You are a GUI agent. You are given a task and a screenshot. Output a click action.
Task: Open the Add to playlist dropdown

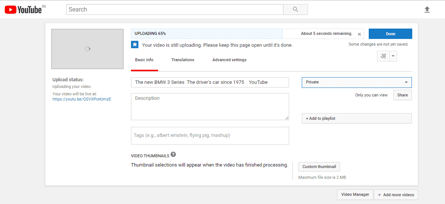[x=357, y=119]
